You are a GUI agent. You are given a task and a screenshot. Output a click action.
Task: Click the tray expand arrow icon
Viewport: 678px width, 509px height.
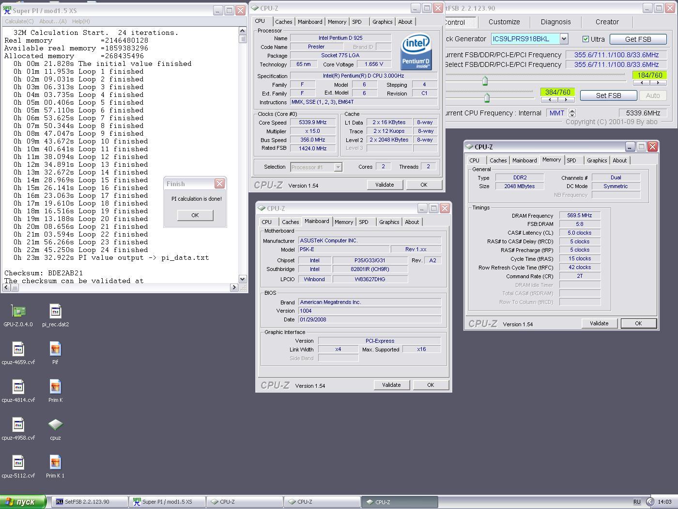tap(650, 502)
